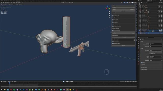Toggle visibility eye of selected outliner row
163x91 pixels.
coord(161,33)
